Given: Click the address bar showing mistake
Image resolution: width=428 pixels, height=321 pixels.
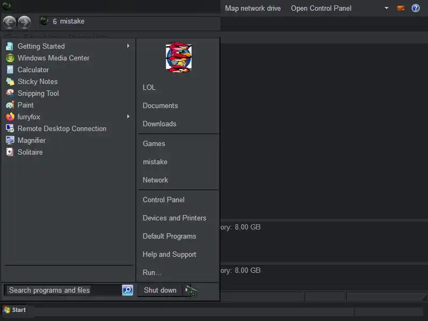Looking at the screenshot, I should click(129, 21).
